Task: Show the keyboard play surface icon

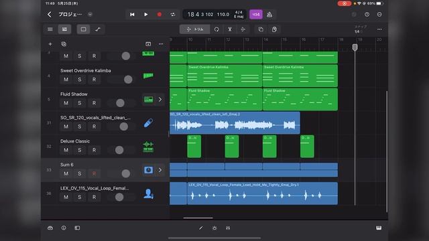Action: click(x=379, y=228)
